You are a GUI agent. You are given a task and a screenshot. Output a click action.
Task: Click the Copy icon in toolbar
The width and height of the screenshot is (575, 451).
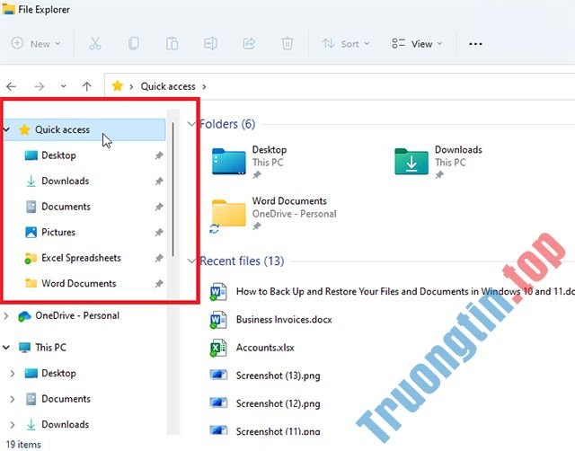coord(134,43)
